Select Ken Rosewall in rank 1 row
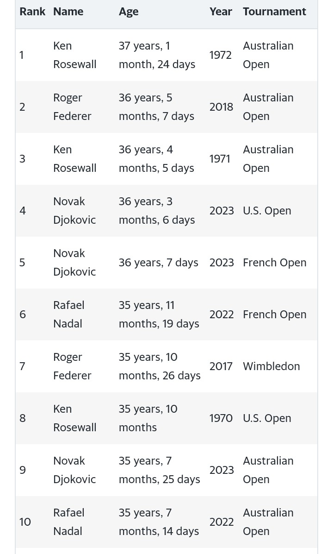Image resolution: width=333 pixels, height=554 pixels. click(x=74, y=55)
